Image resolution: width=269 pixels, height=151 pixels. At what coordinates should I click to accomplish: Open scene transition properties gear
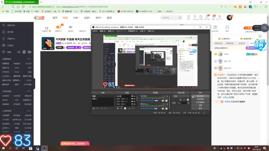click(188, 100)
